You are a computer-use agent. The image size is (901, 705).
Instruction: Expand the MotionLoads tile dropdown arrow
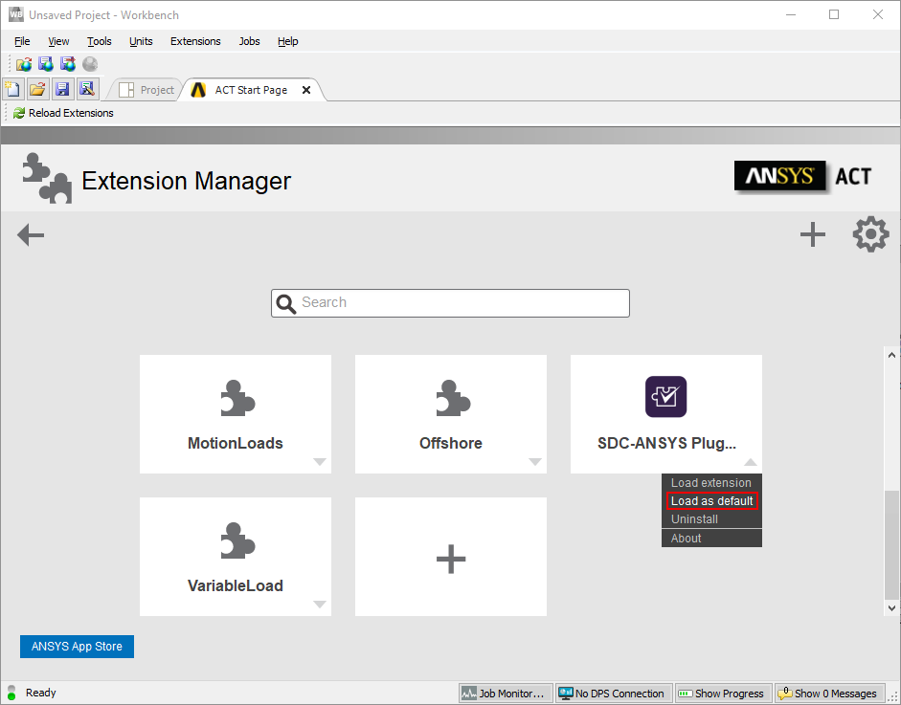pos(320,462)
